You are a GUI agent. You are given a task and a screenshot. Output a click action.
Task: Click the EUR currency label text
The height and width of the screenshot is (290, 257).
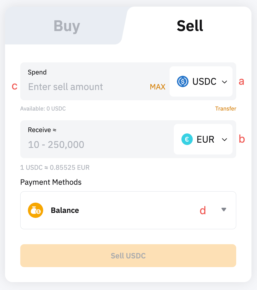(205, 139)
